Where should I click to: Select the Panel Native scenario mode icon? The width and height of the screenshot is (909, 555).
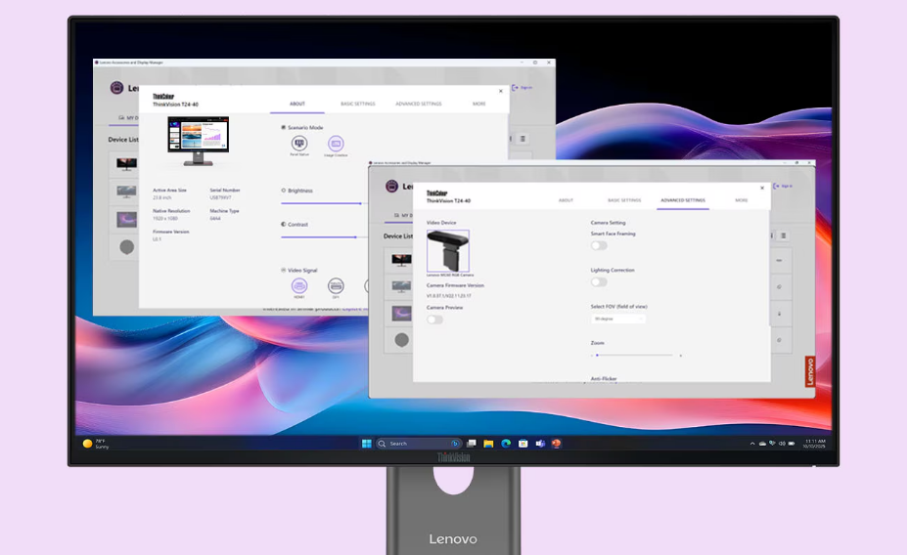pyautogui.click(x=299, y=144)
